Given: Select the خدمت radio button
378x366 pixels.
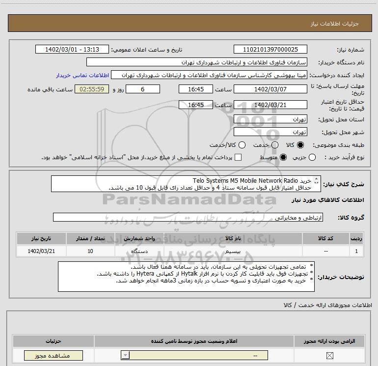Looking at the screenshot, I should (x=275, y=145).
